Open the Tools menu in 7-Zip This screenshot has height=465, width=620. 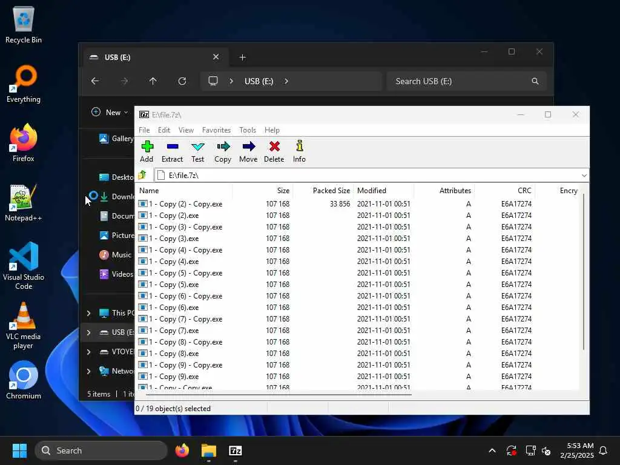248,130
